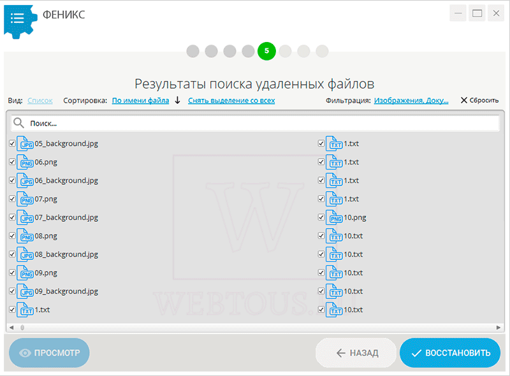Image resolution: width=510 pixels, height=376 pixels.
Task: Toggle sort direction arrow
Action: click(177, 100)
